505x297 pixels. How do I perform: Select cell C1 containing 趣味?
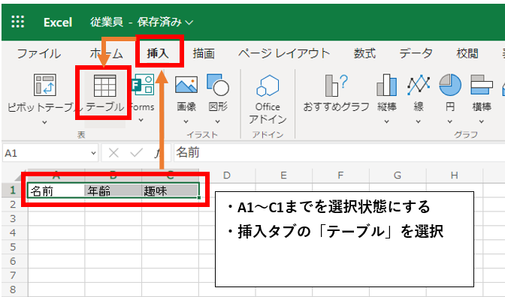[170, 191]
